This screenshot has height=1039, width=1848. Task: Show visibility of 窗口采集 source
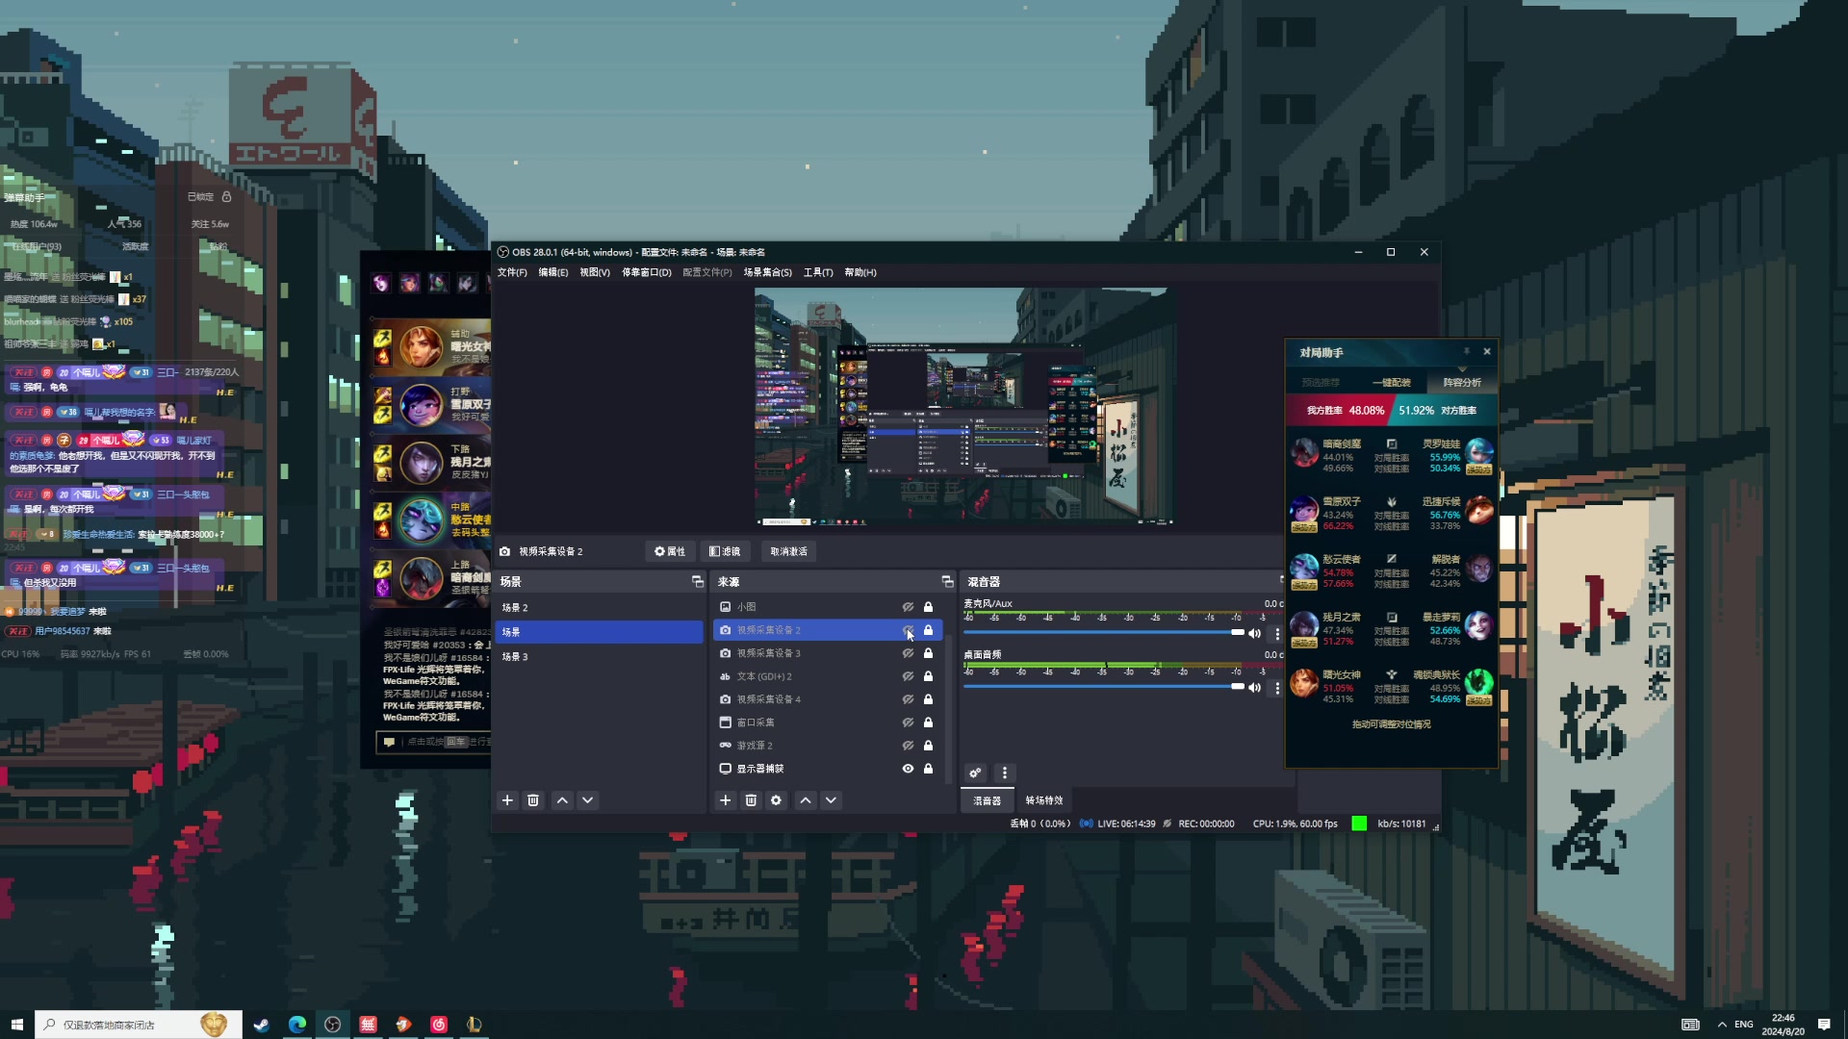click(908, 722)
